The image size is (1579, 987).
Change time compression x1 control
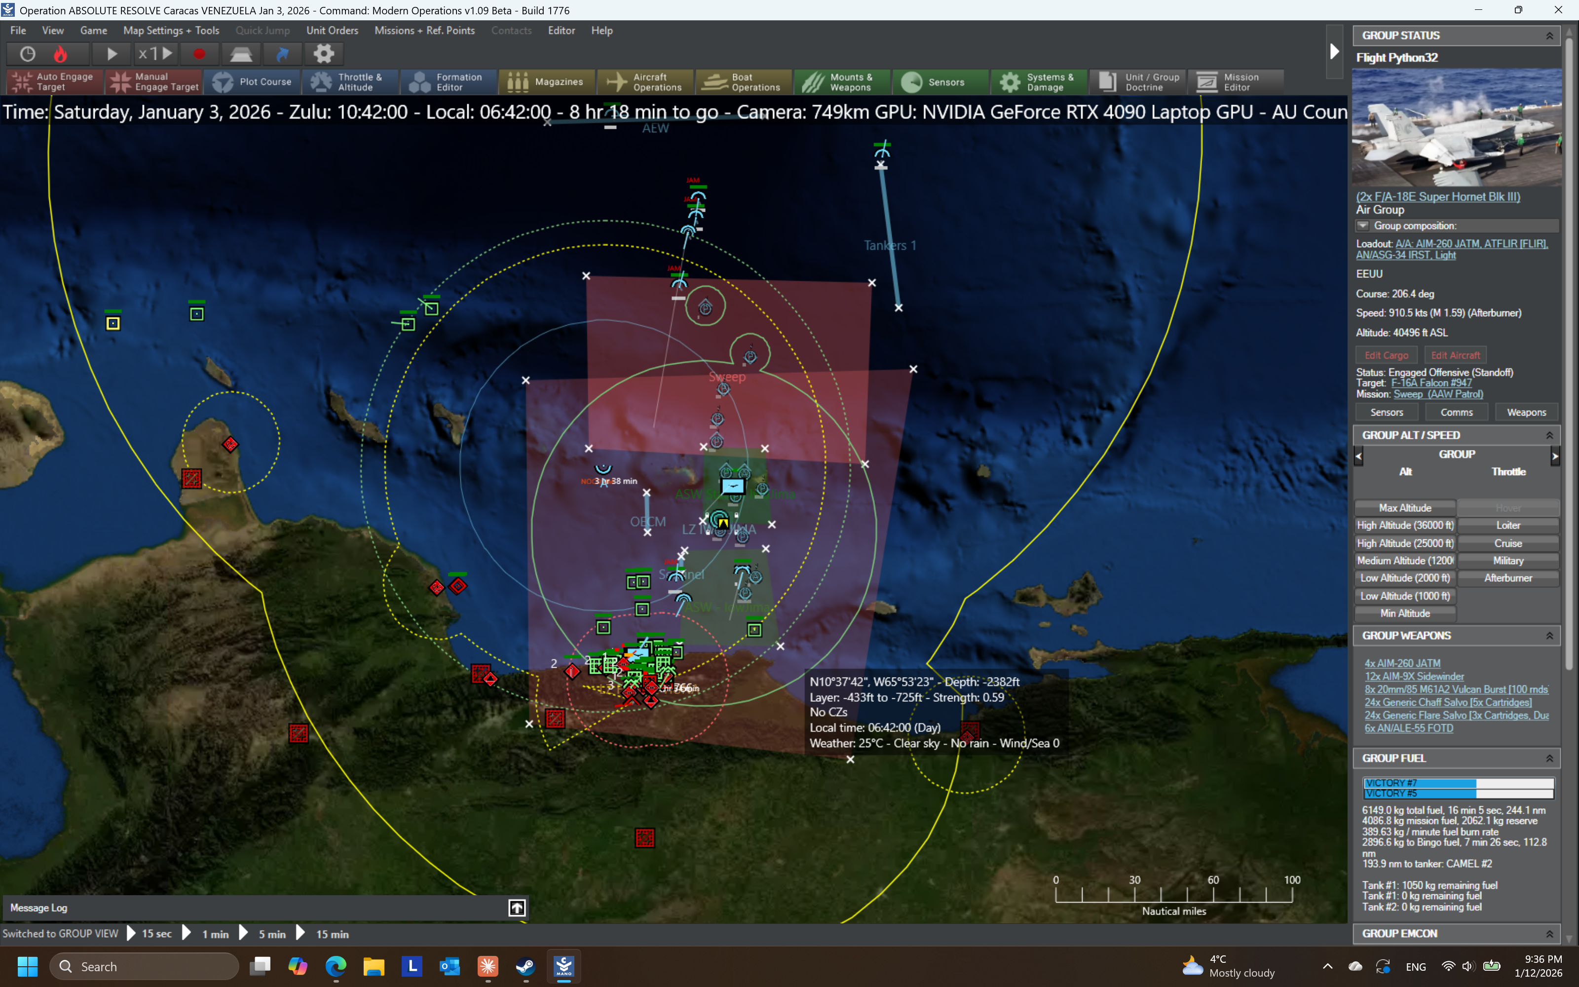coord(154,53)
